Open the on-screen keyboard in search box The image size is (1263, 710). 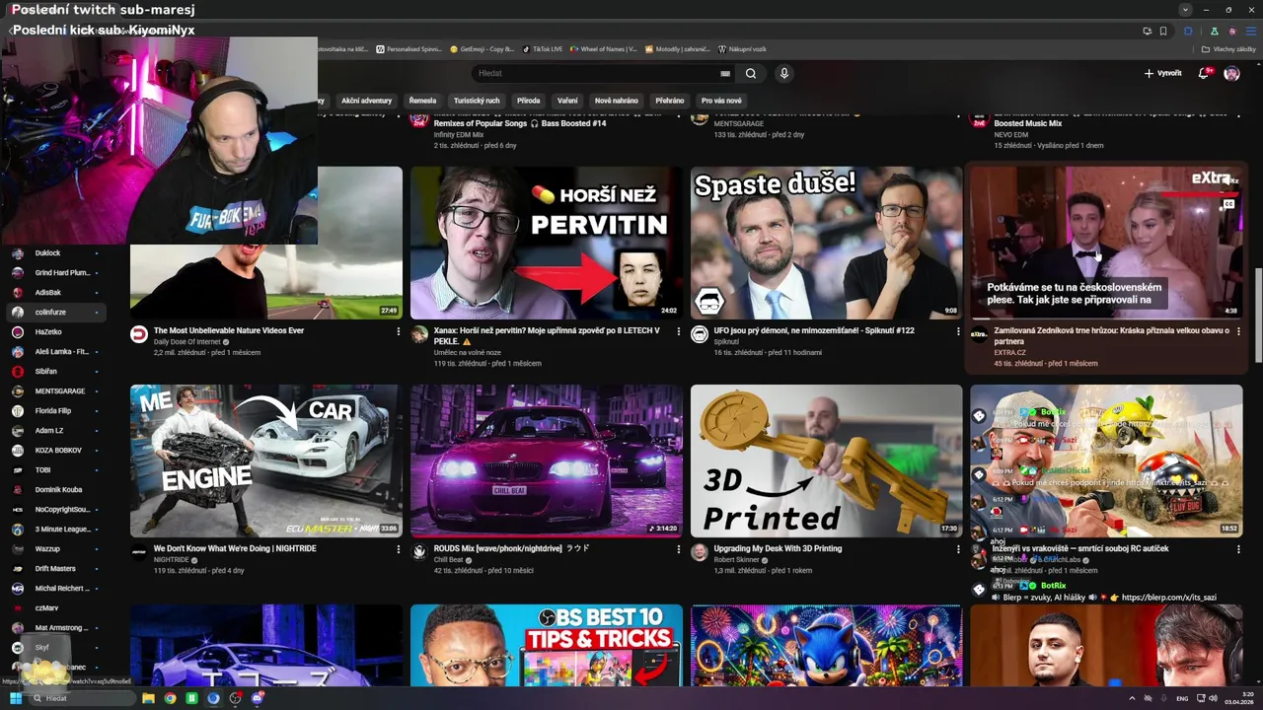pos(725,73)
